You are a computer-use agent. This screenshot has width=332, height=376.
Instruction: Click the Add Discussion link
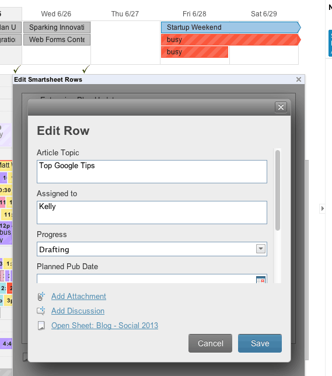[78, 311]
